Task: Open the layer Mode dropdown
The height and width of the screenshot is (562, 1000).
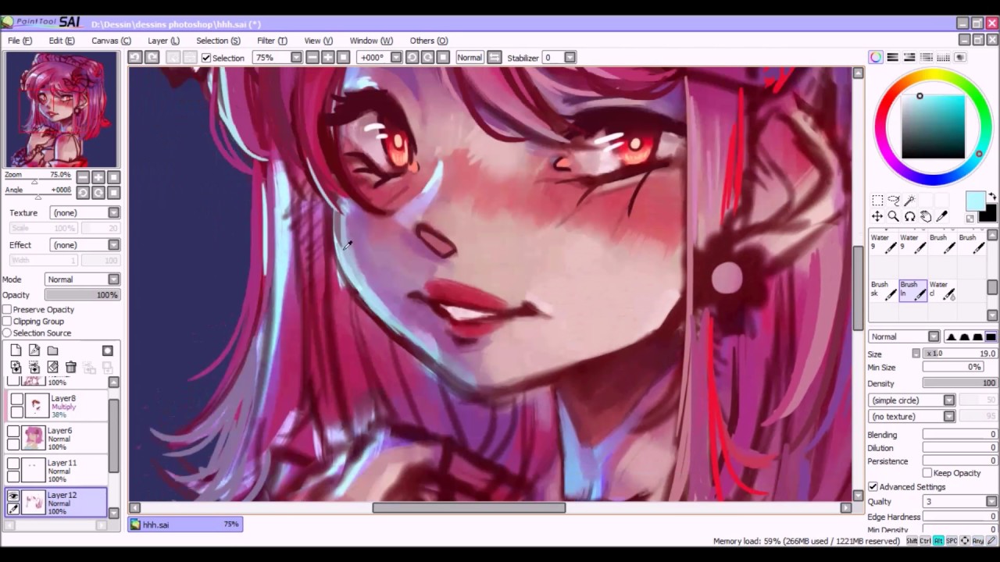Action: 82,279
